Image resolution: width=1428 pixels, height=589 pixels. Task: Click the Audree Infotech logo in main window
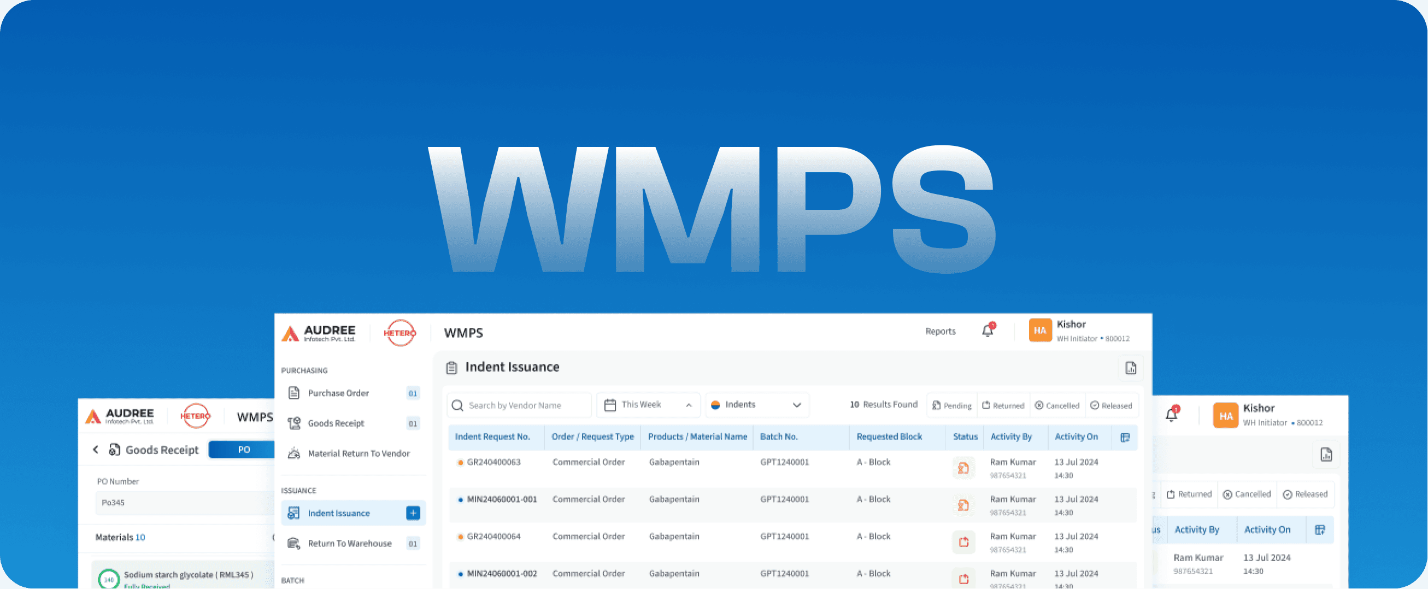pos(318,333)
